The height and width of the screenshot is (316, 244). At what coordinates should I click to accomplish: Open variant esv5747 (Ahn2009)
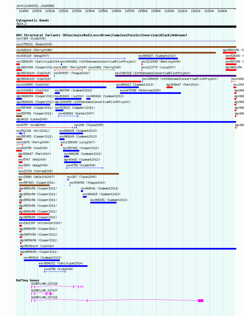click(x=32, y=160)
